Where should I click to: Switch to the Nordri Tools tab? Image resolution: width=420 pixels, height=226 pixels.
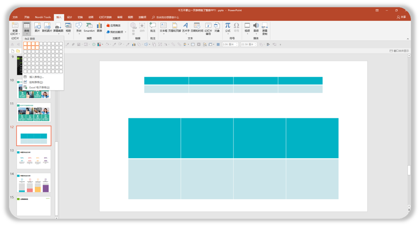43,17
